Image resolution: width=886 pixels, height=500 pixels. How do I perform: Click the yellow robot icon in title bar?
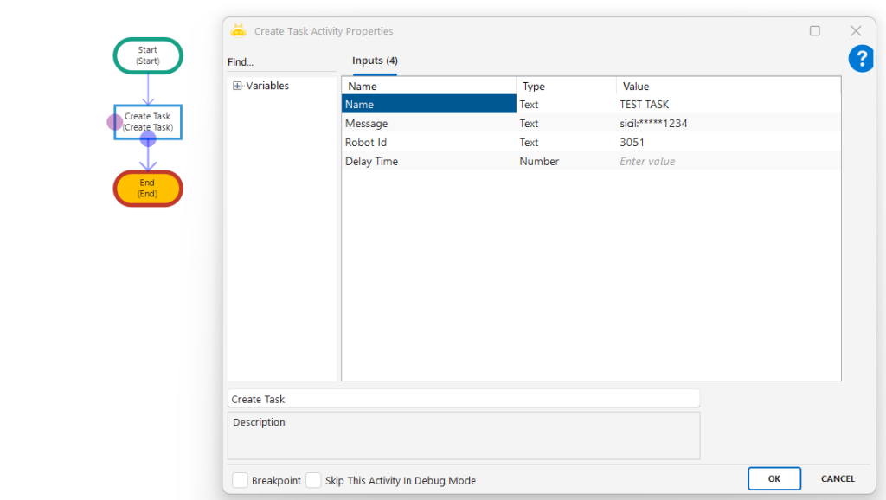[x=239, y=31]
